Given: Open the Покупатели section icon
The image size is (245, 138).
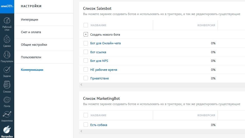Looking at the screenshot, I should tap(7, 55).
